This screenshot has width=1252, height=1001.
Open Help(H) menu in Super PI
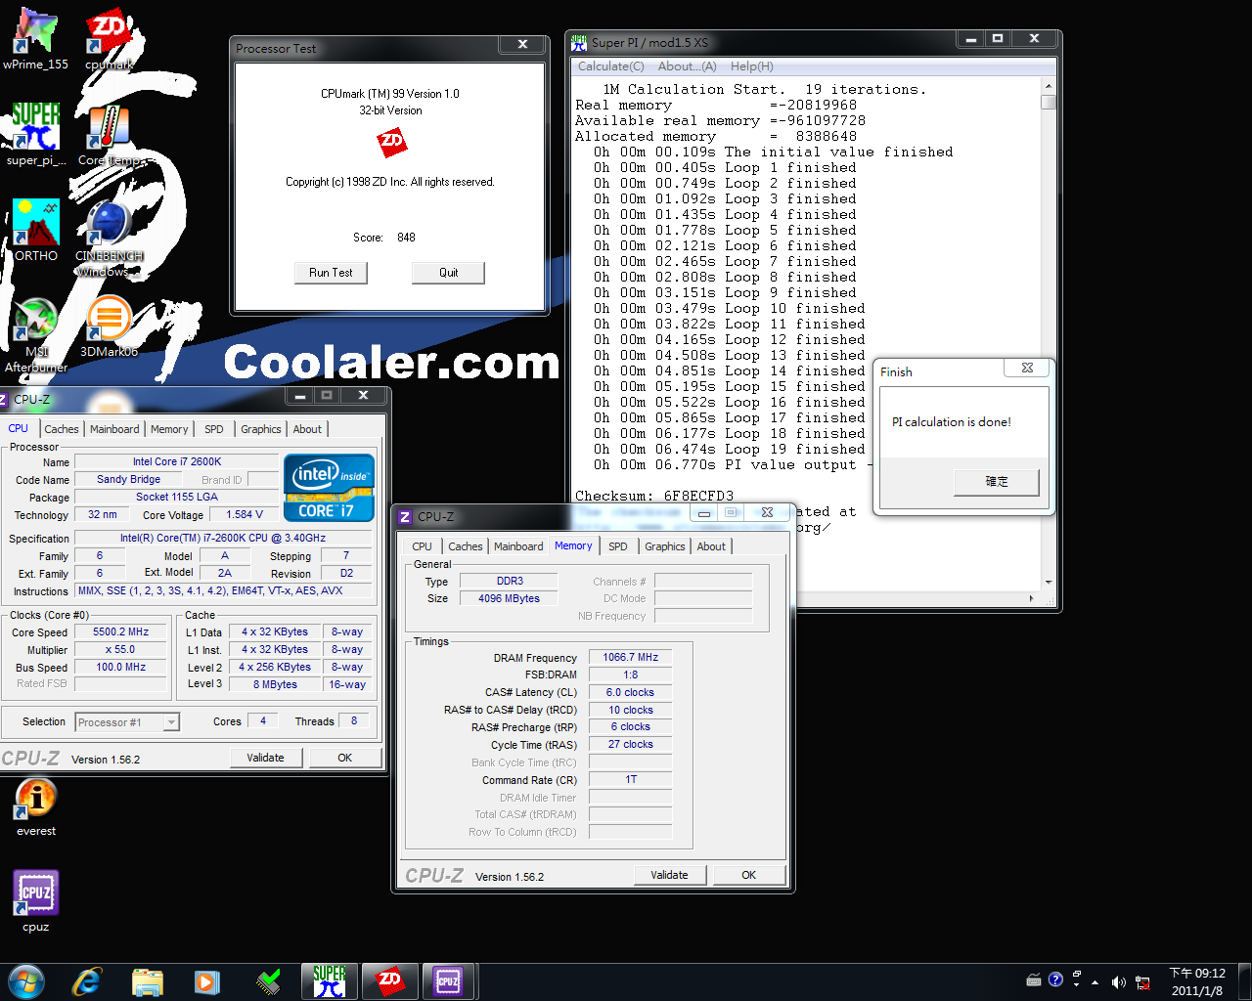point(751,66)
